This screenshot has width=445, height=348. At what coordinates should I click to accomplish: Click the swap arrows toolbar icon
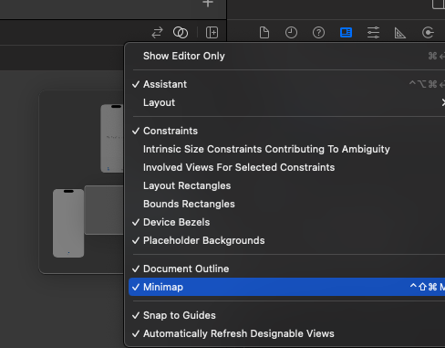point(157,32)
